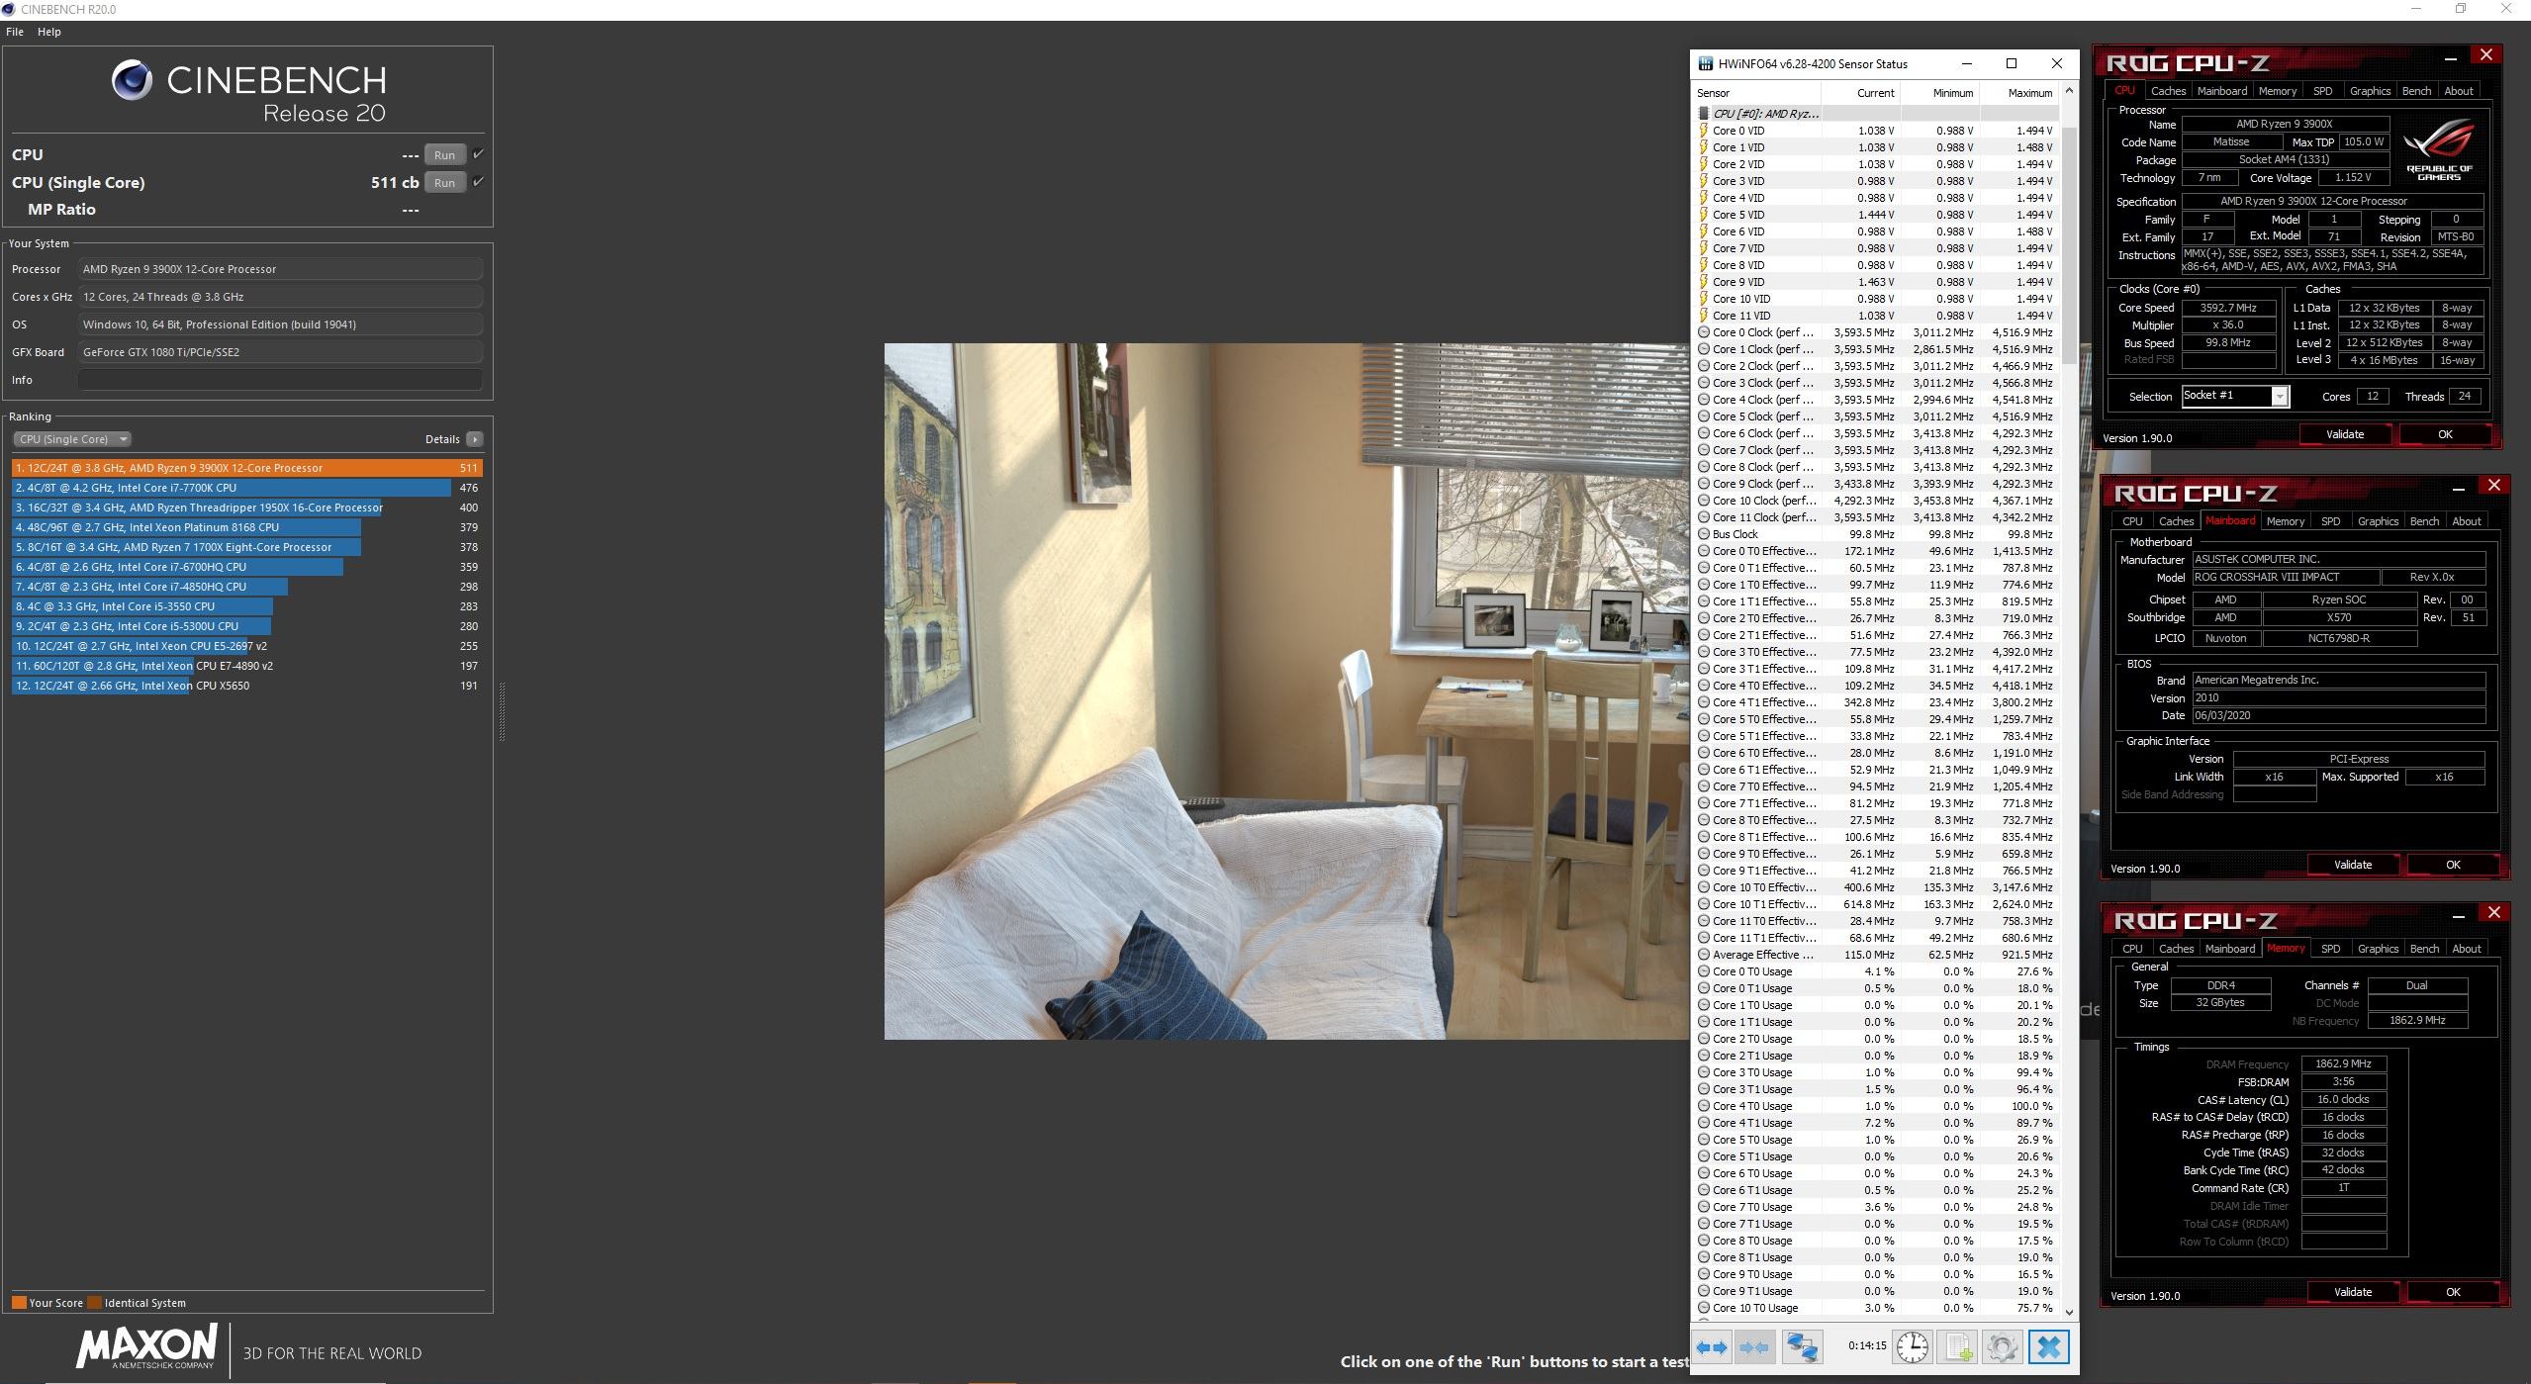
Task: Switch to Caches tab in top CPU-Z
Action: [x=2169, y=91]
